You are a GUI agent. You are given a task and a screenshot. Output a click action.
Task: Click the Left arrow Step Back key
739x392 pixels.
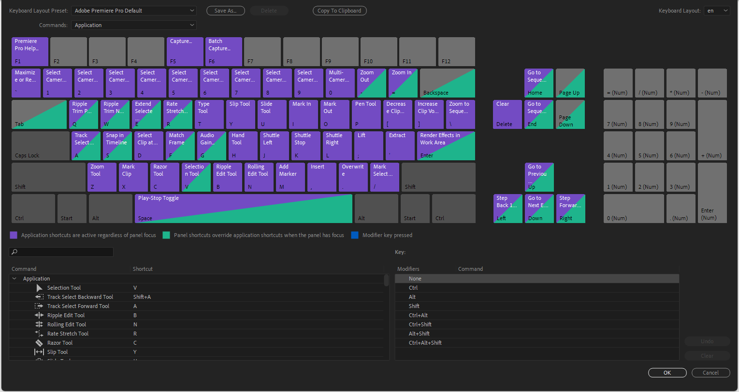[x=507, y=209]
